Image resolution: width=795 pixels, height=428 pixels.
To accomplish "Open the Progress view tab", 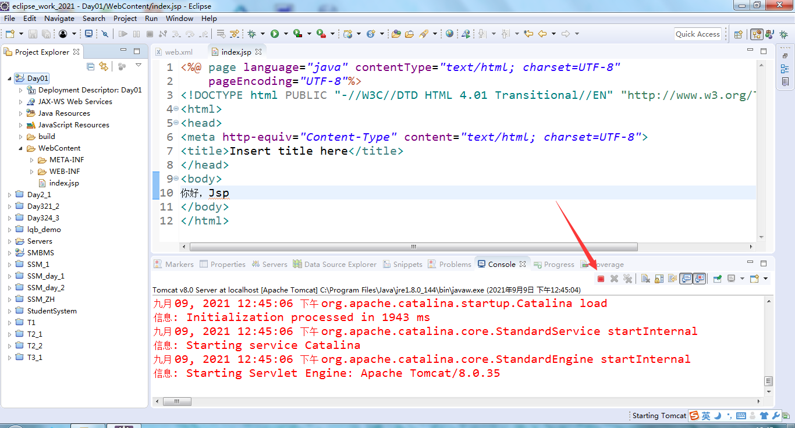I will [x=554, y=264].
